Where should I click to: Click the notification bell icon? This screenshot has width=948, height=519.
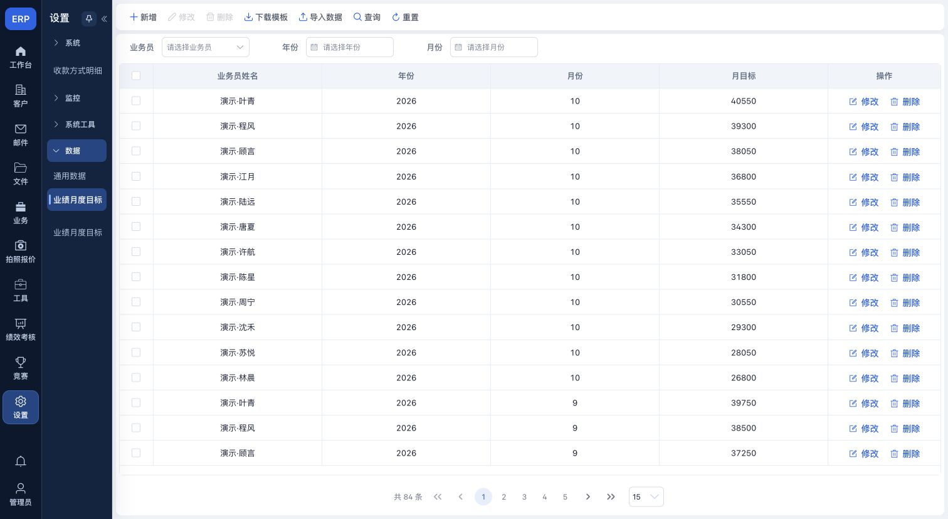[21, 461]
